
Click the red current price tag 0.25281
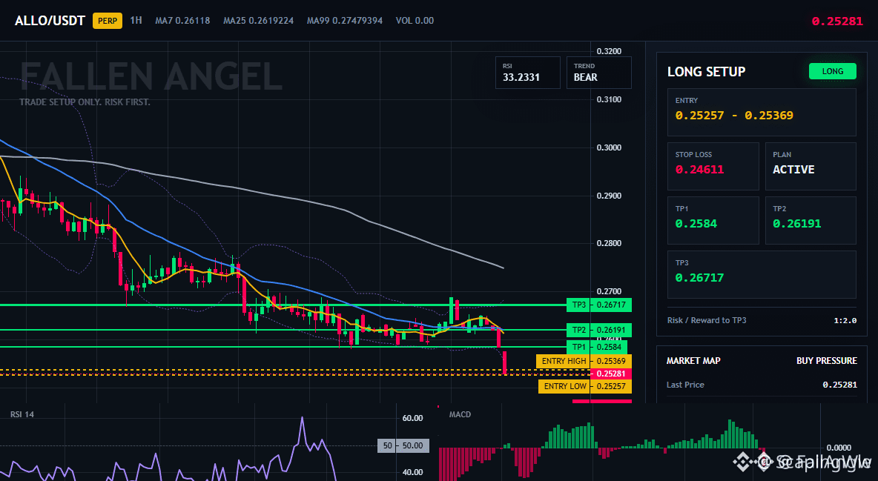pyautogui.click(x=610, y=374)
